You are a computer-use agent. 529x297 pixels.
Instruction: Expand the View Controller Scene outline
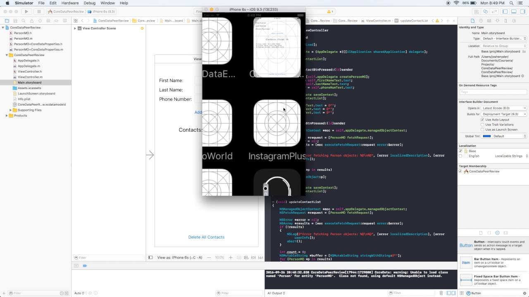pos(75,28)
